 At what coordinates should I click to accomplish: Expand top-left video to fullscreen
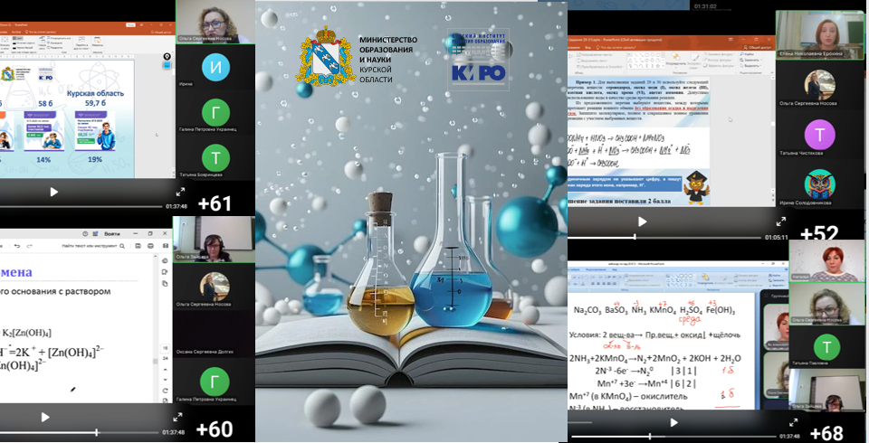click(x=180, y=192)
